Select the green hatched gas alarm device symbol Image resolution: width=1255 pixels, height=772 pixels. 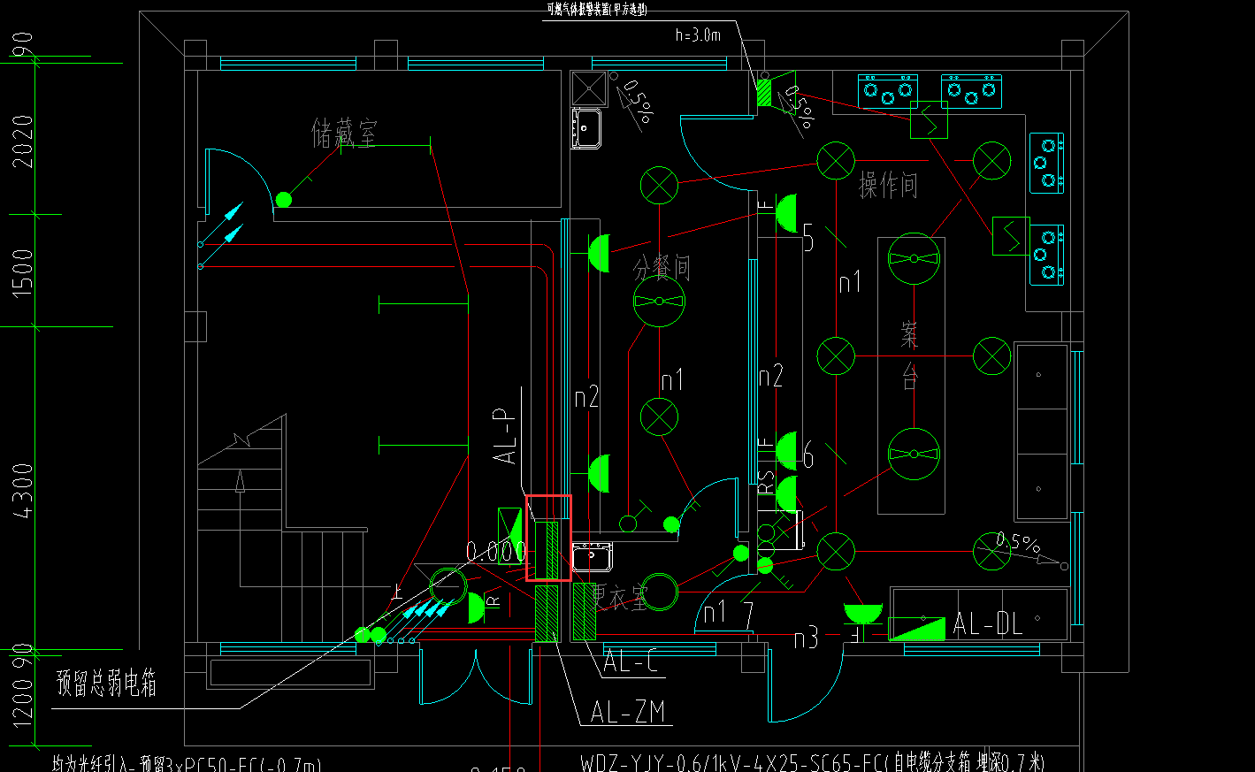[x=764, y=93]
